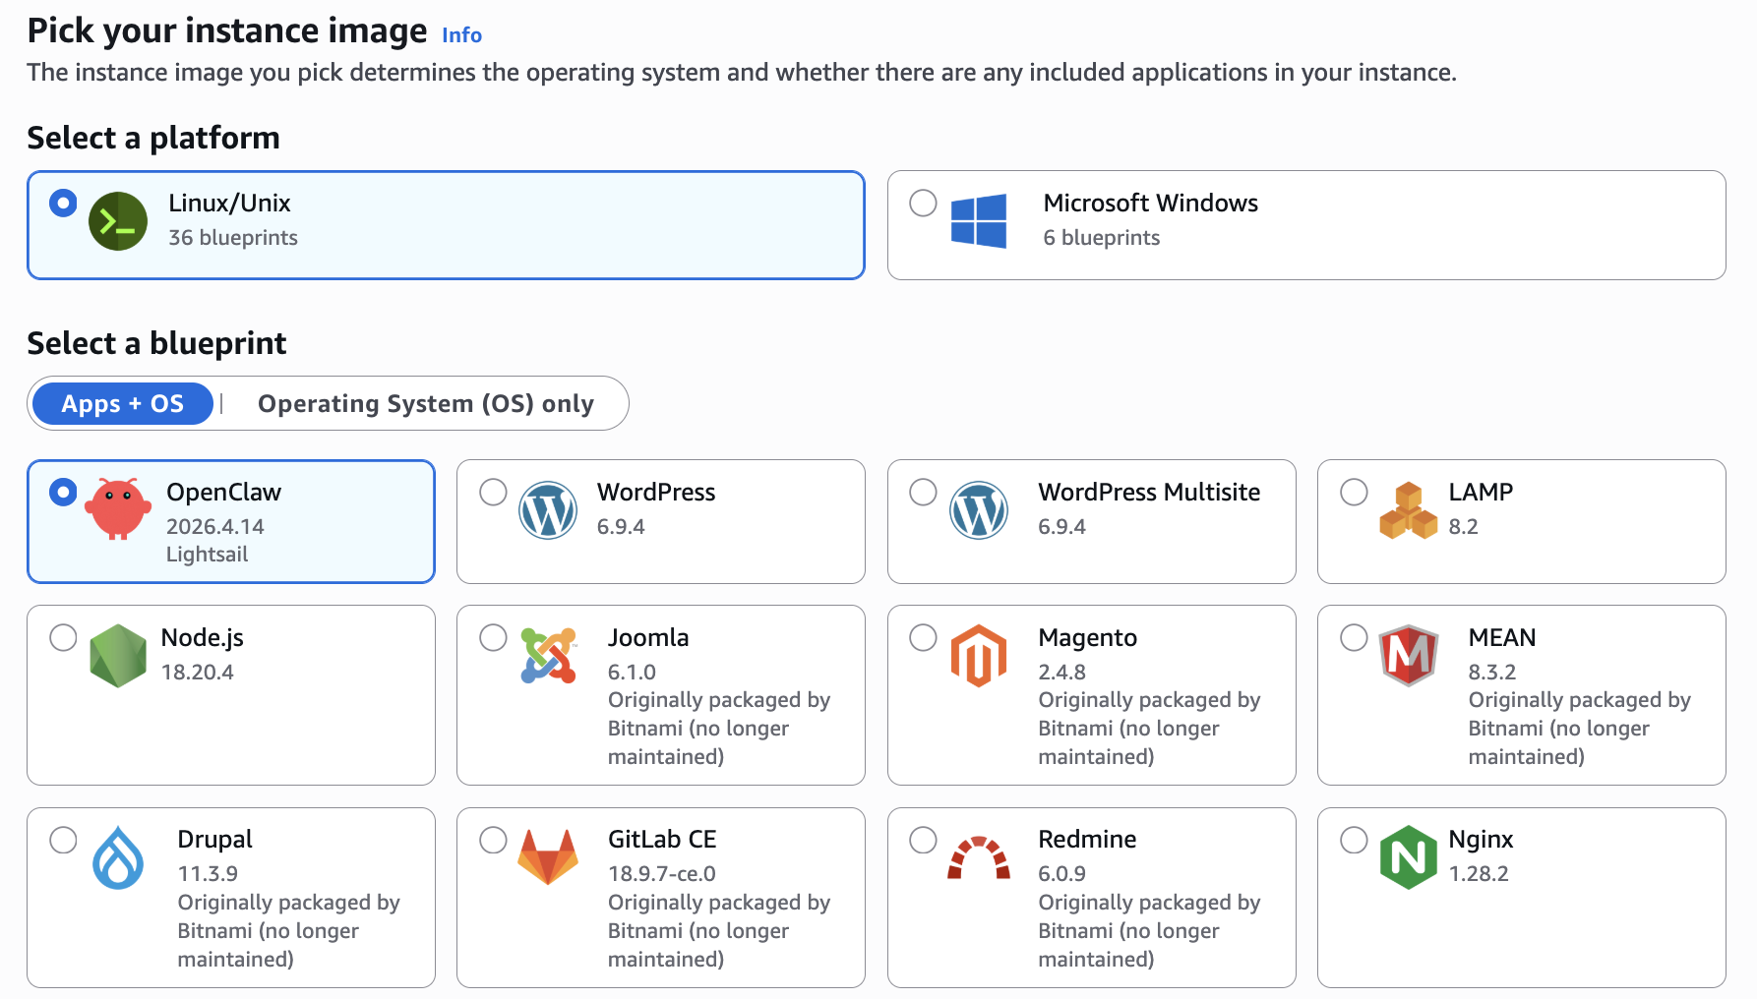
Task: Pick the Redmine radio button
Action: pyautogui.click(x=923, y=840)
